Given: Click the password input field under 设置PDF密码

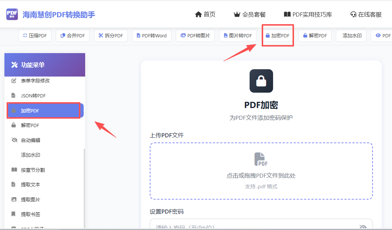Looking at the screenshot, I should coord(261,224).
